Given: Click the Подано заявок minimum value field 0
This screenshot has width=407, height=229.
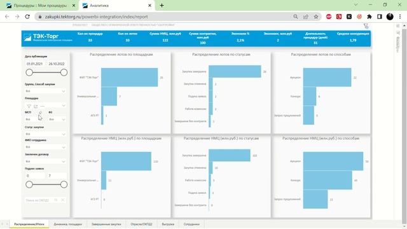Looking at the screenshot, I should [34, 176].
